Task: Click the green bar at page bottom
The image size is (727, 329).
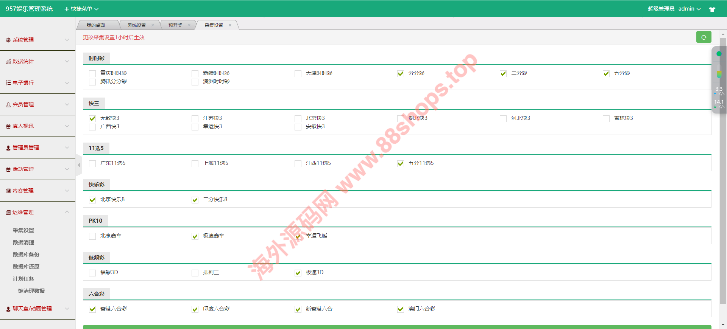Action: pos(397,327)
